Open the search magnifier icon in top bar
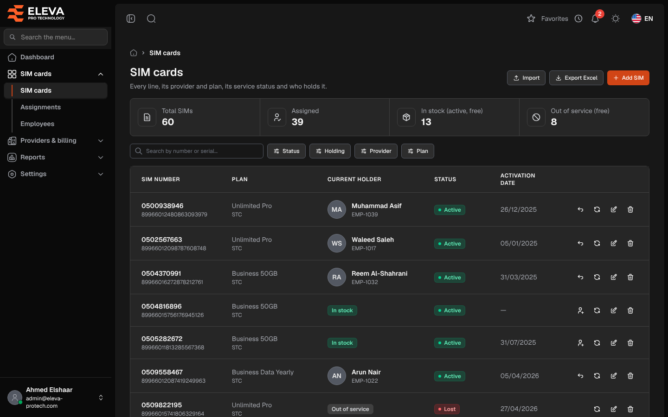Image resolution: width=668 pixels, height=417 pixels. (151, 19)
